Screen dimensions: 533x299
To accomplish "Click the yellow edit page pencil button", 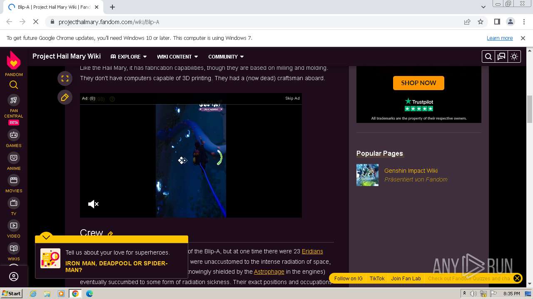I will tap(65, 97).
